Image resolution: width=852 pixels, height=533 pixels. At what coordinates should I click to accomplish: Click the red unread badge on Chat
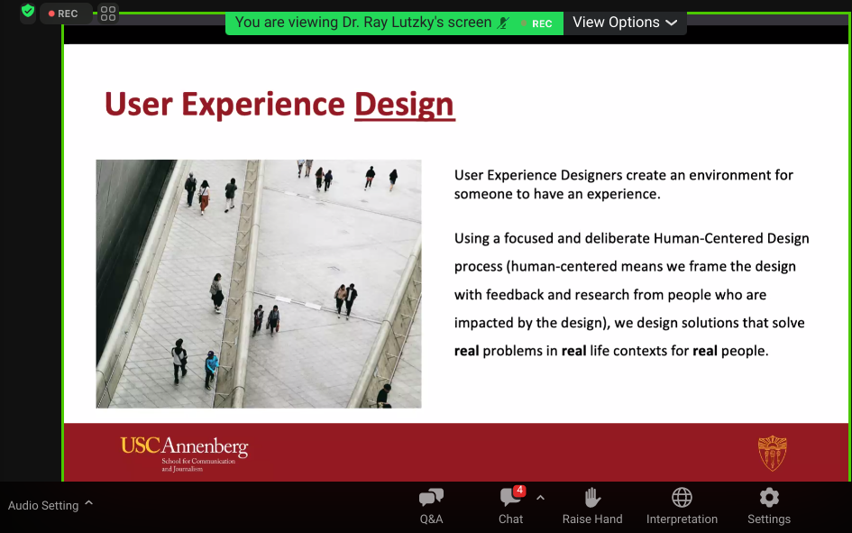(x=519, y=491)
